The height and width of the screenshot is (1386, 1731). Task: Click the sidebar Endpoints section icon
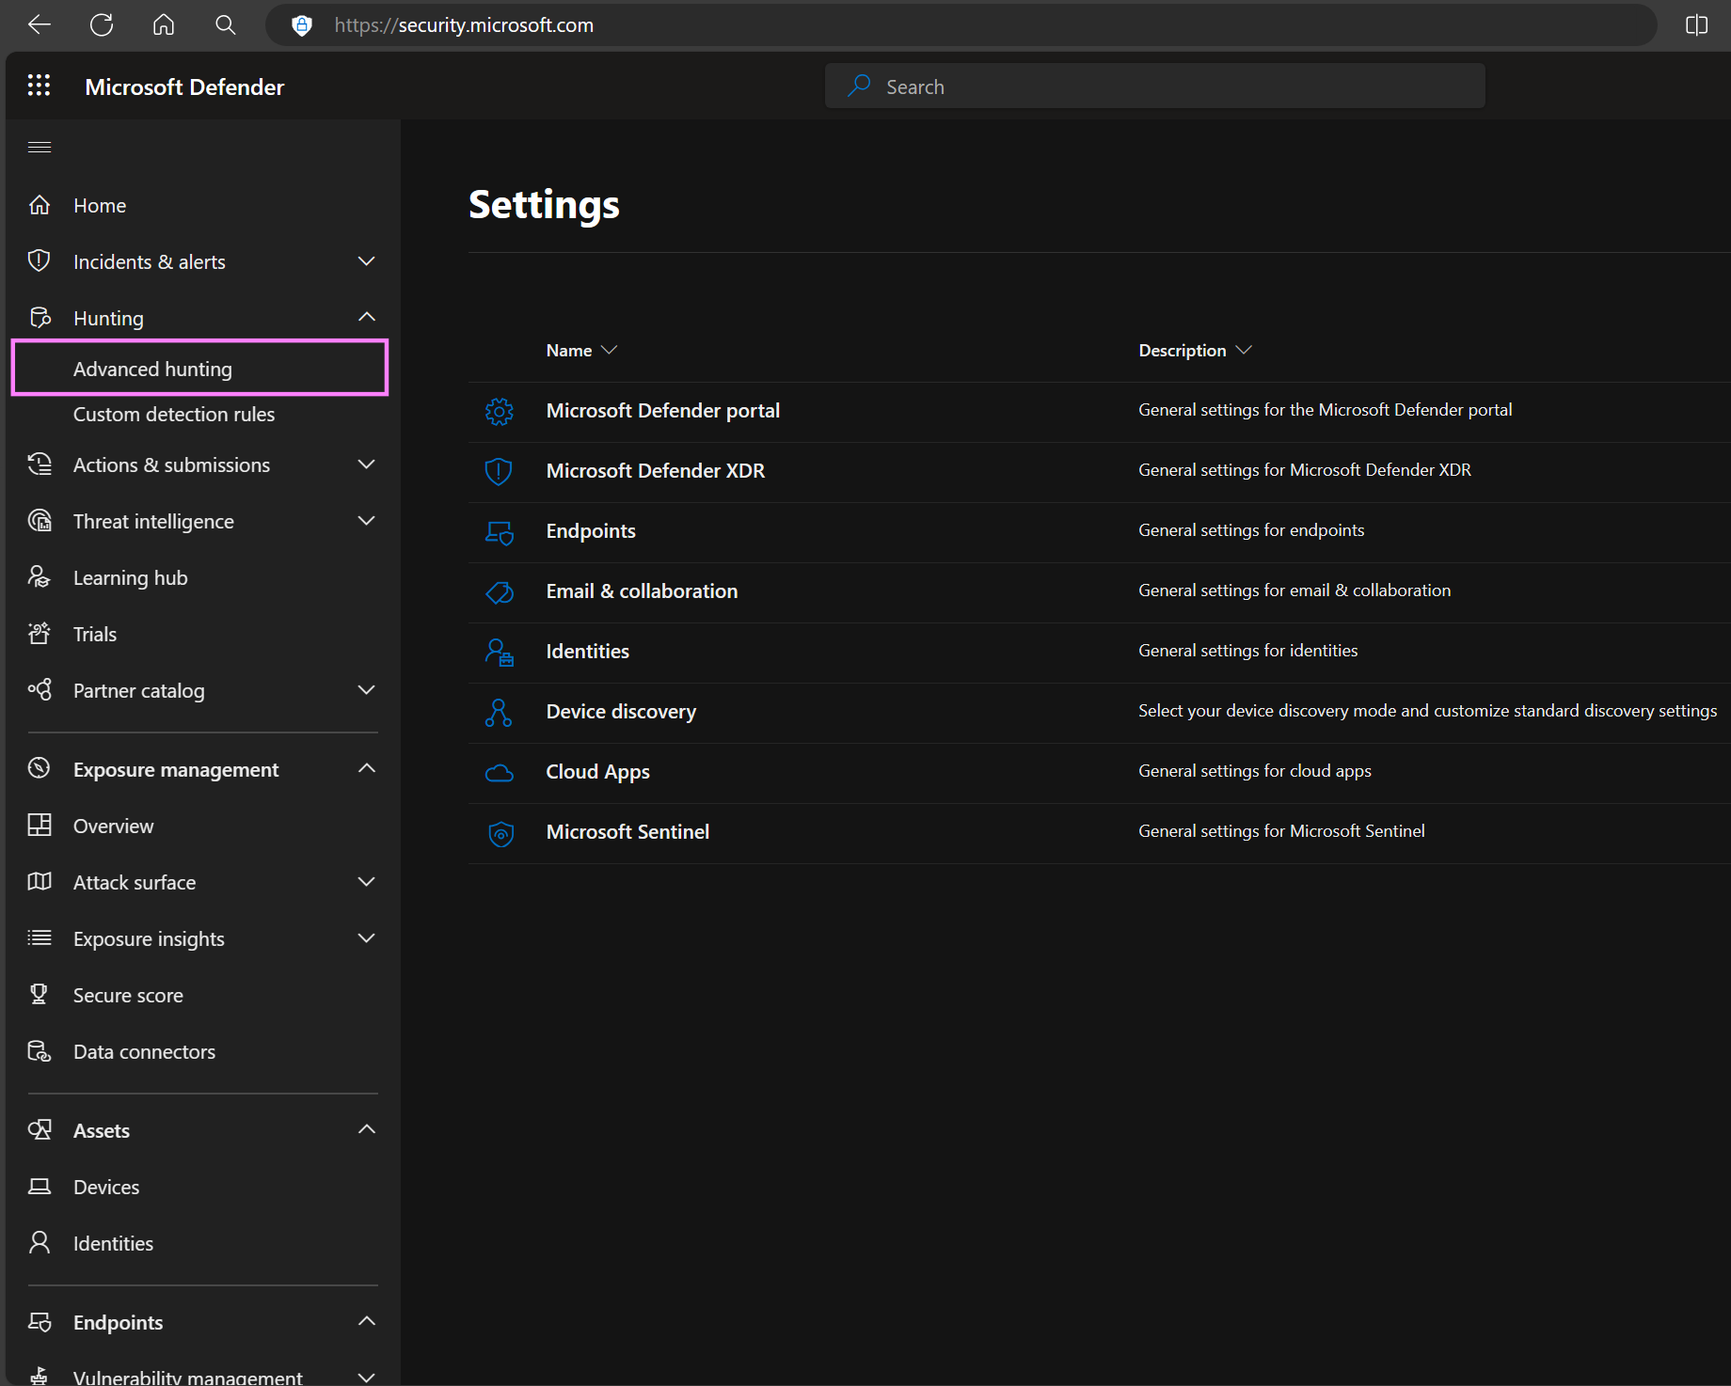pyautogui.click(x=40, y=1322)
